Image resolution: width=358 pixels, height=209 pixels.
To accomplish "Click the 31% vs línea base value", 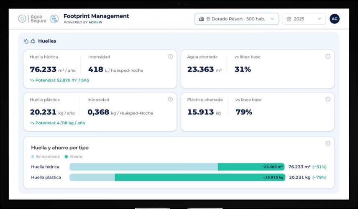I will (243, 69).
